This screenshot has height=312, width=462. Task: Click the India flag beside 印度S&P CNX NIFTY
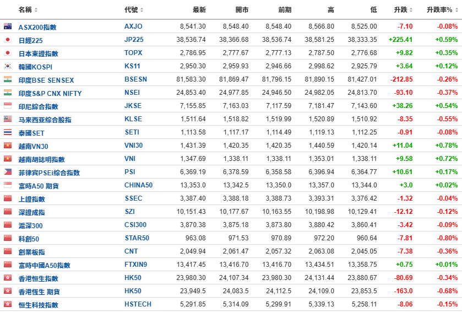pos(8,93)
